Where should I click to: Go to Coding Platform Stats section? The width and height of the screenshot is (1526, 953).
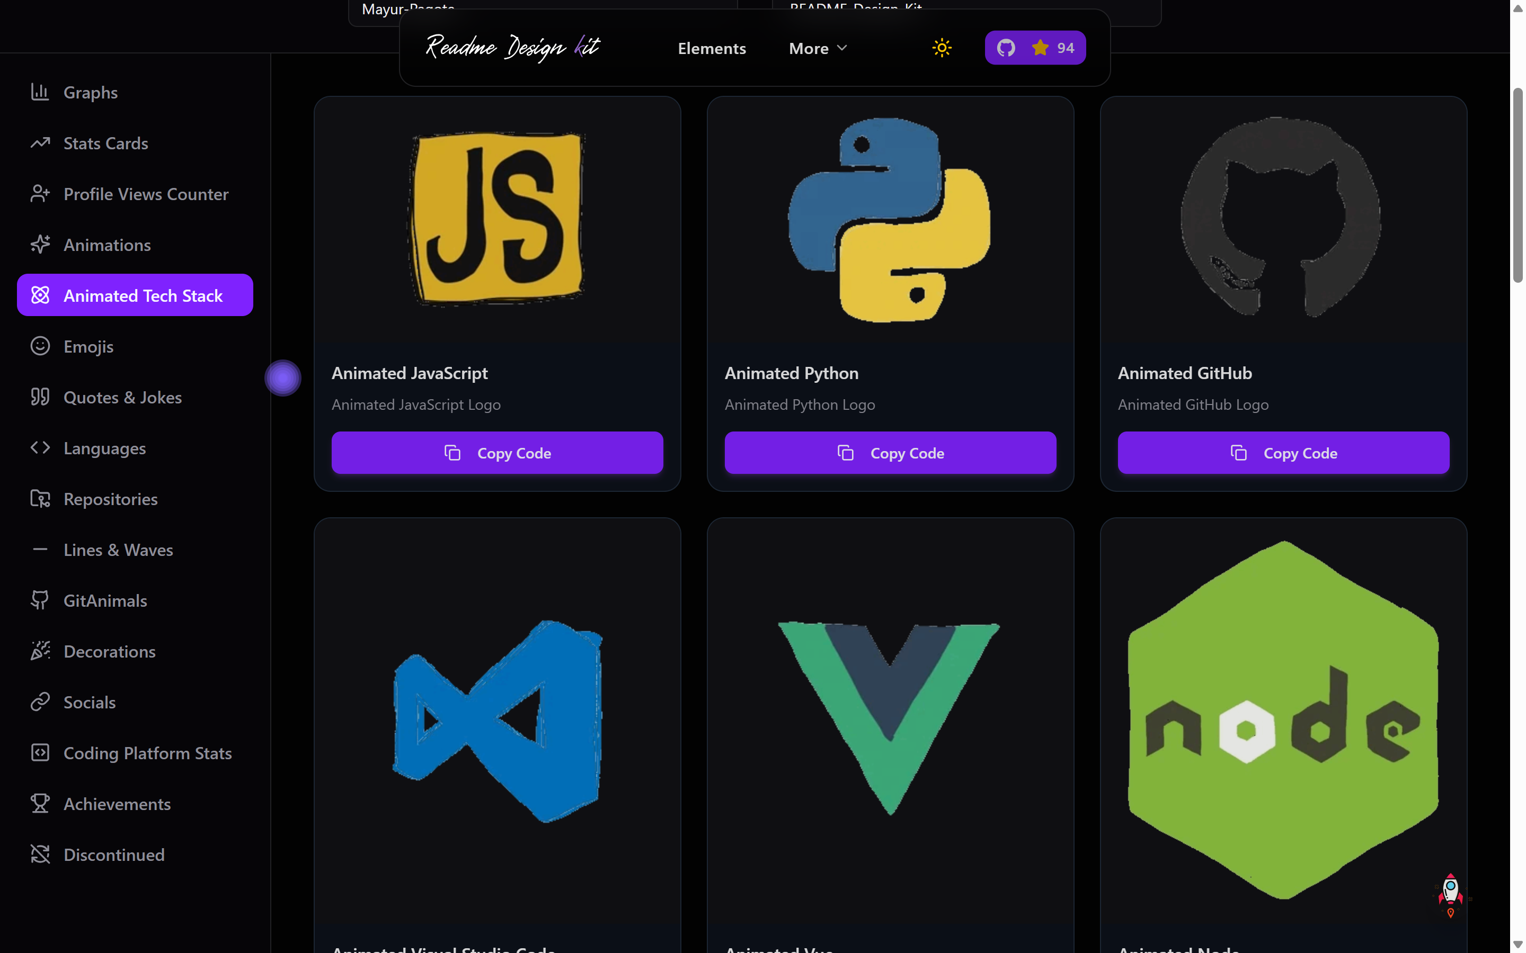click(147, 752)
